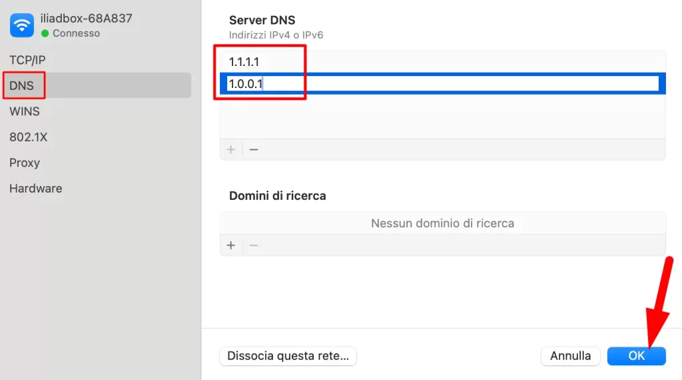682x380 pixels.
Task: Click the Server DNS heading
Action: click(x=262, y=20)
